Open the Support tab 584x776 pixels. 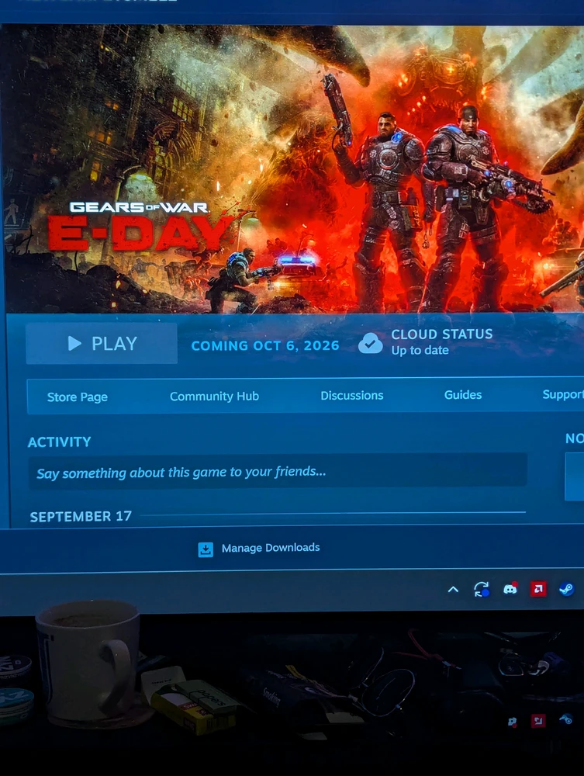pos(563,394)
